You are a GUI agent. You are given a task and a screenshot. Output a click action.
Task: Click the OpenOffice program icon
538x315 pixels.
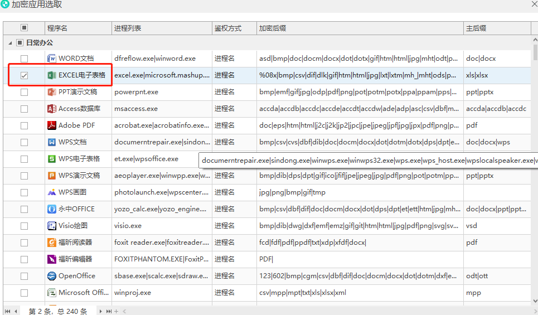point(51,276)
